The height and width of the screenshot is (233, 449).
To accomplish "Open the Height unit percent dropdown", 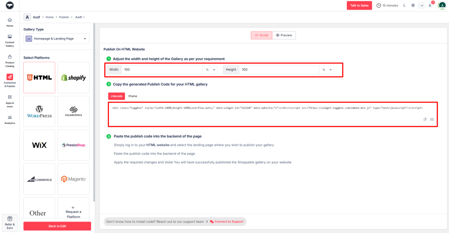I will (327, 70).
